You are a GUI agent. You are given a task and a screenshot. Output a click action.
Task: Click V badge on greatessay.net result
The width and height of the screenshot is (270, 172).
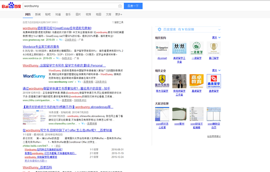click(61, 40)
